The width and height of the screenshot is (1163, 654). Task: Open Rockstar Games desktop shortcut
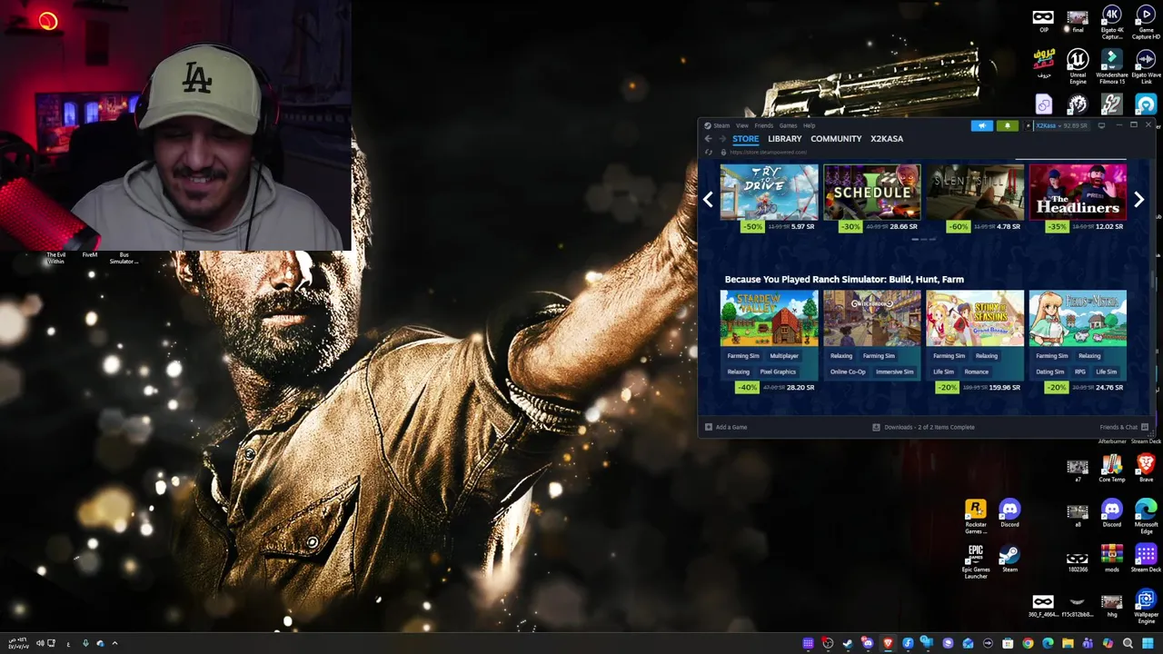coord(976,517)
